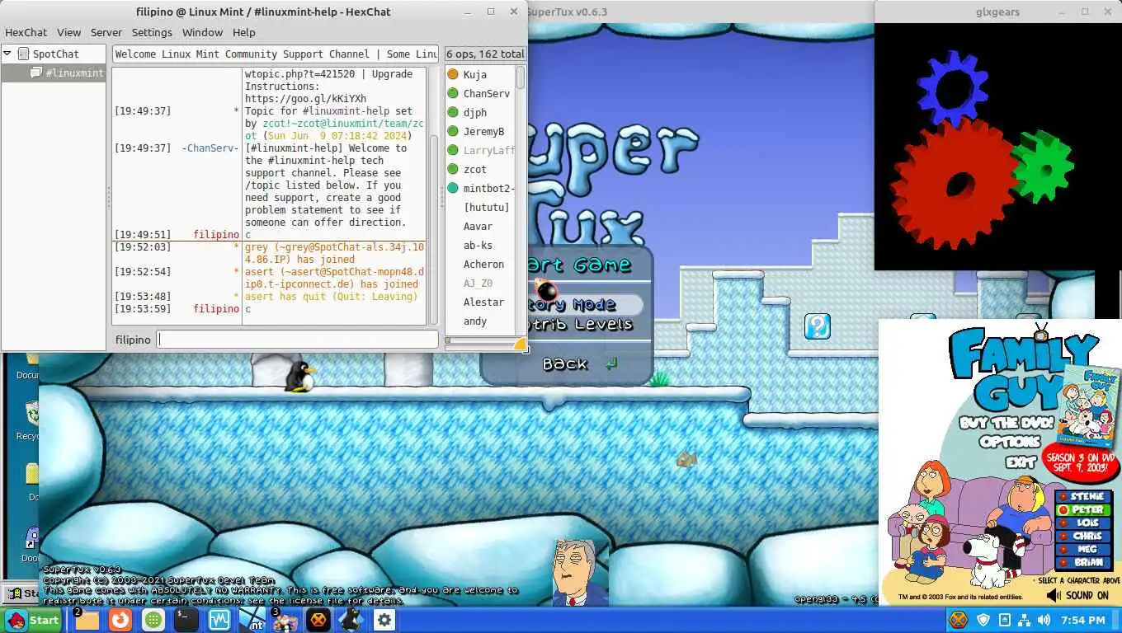The height and width of the screenshot is (633, 1122).
Task: Select user djph in the user list
Action: pyautogui.click(x=480, y=112)
